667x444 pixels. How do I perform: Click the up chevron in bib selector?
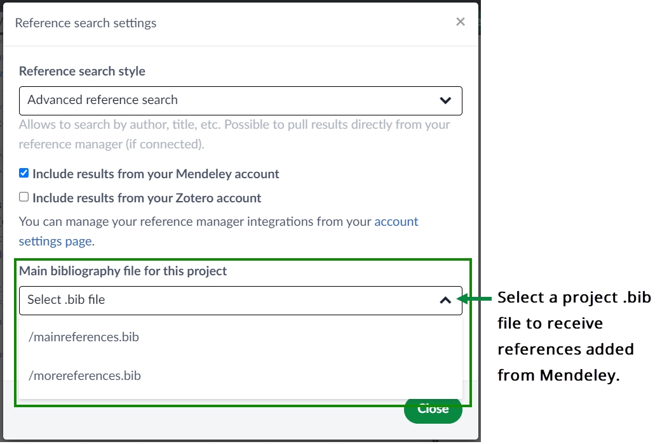pos(445,300)
